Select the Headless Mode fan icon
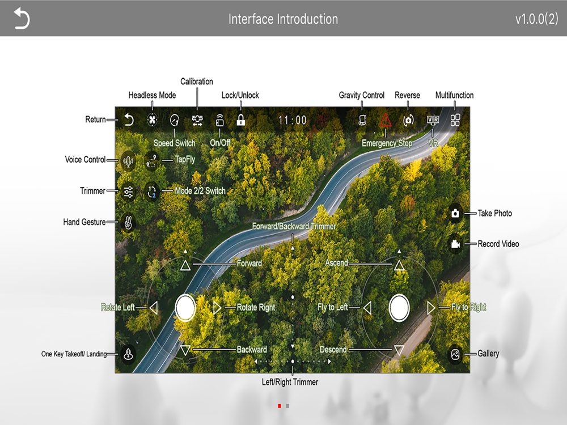This screenshot has width=567, height=425. pos(152,120)
